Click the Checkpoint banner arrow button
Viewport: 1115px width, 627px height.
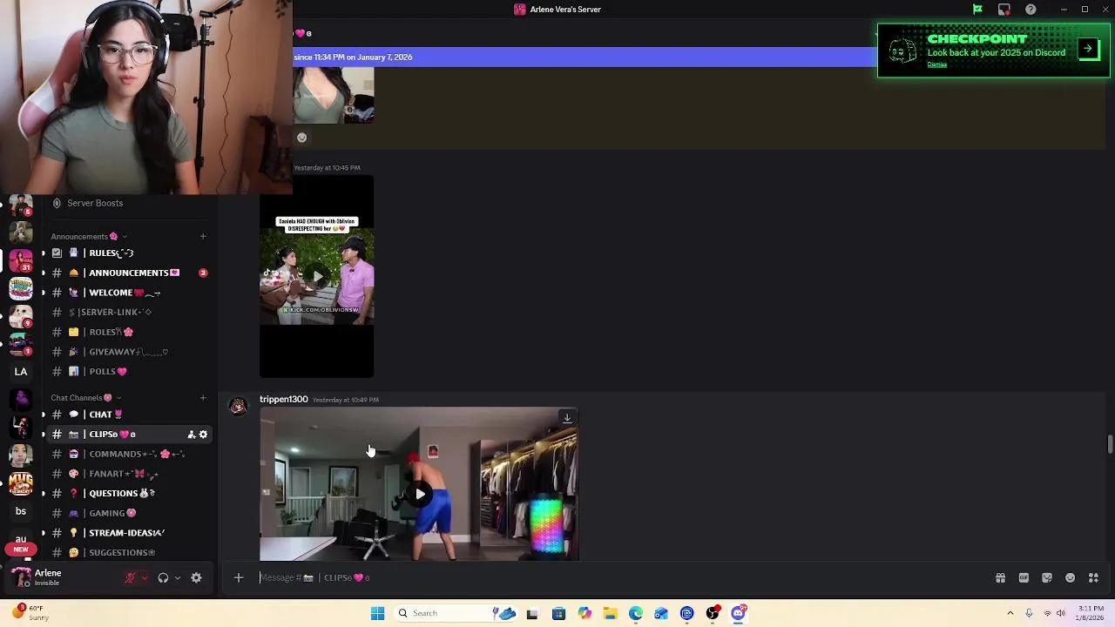(x=1088, y=49)
